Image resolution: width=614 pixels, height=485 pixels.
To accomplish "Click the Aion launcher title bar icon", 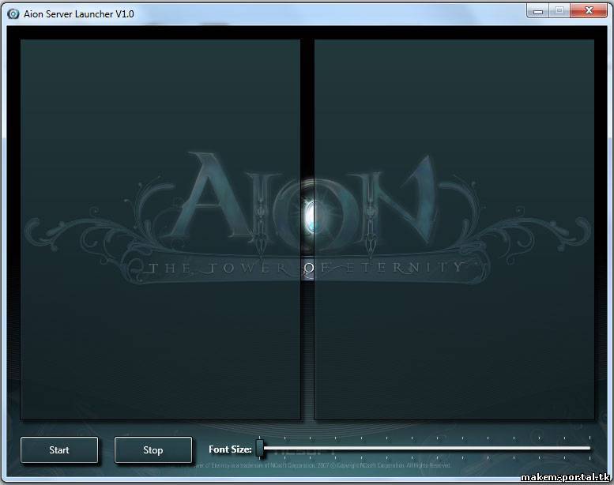I will pos(13,14).
